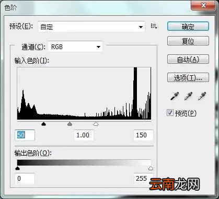Click the input shadow field showing 50
The image size is (219, 199).
(25, 135)
